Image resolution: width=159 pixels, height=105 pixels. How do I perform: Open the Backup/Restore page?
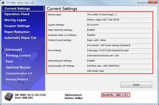coord(17,79)
